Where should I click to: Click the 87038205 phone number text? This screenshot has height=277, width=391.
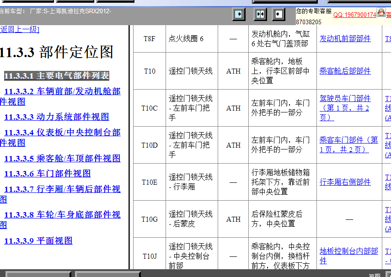coord(309,22)
